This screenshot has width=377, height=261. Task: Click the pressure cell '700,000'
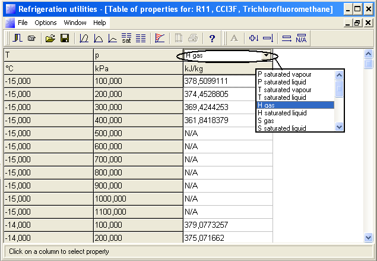(138, 159)
